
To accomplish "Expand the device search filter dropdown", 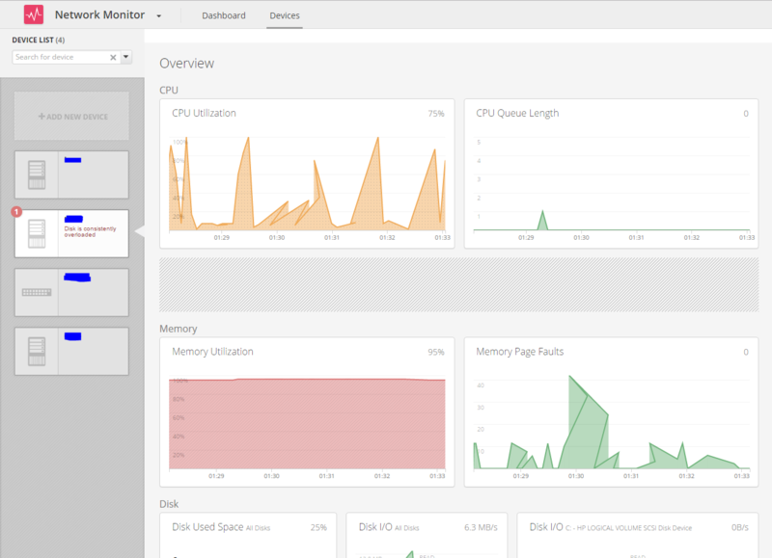I will point(126,57).
